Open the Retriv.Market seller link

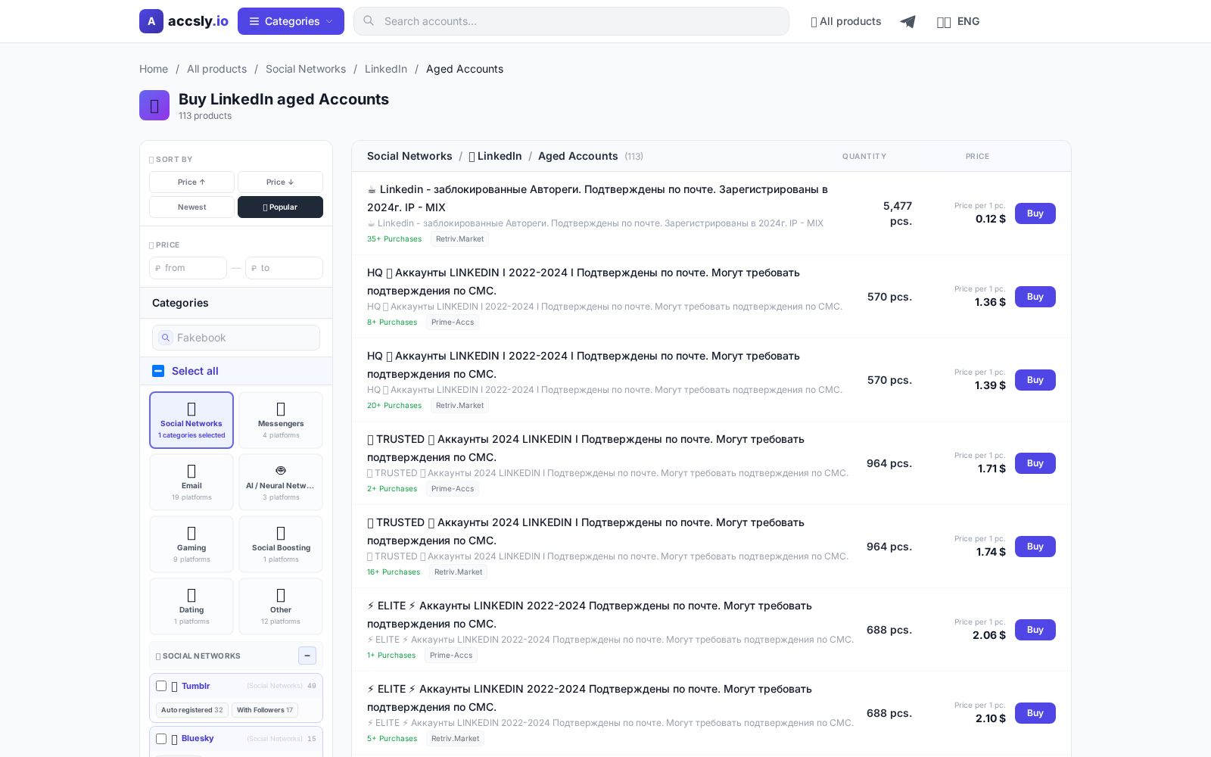tap(459, 238)
